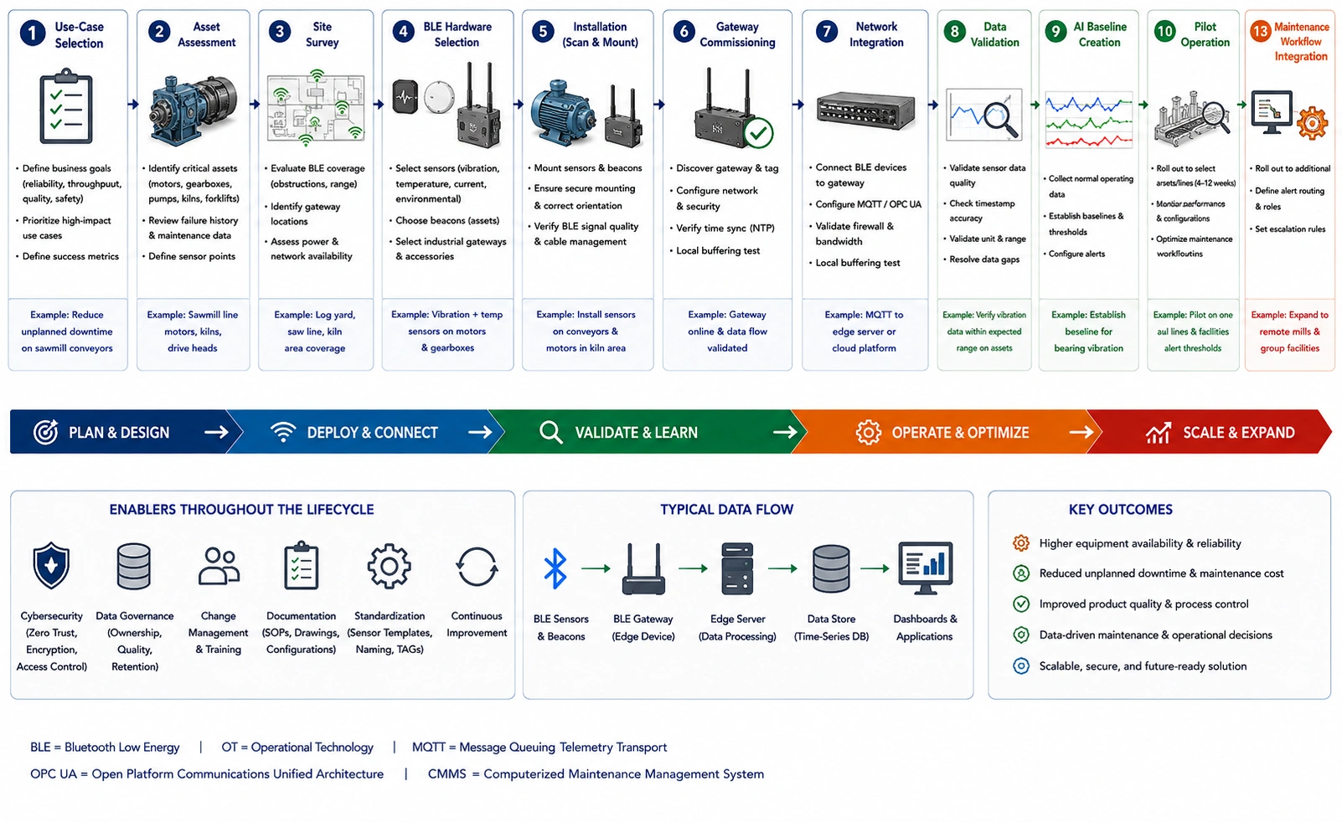Click the Standardization gear icon
The height and width of the screenshot is (822, 1342).
[x=390, y=567]
